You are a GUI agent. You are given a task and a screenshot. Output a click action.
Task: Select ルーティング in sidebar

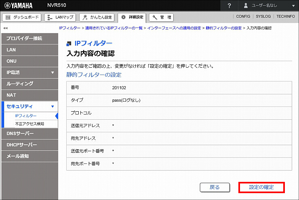pyautogui.click(x=30, y=84)
